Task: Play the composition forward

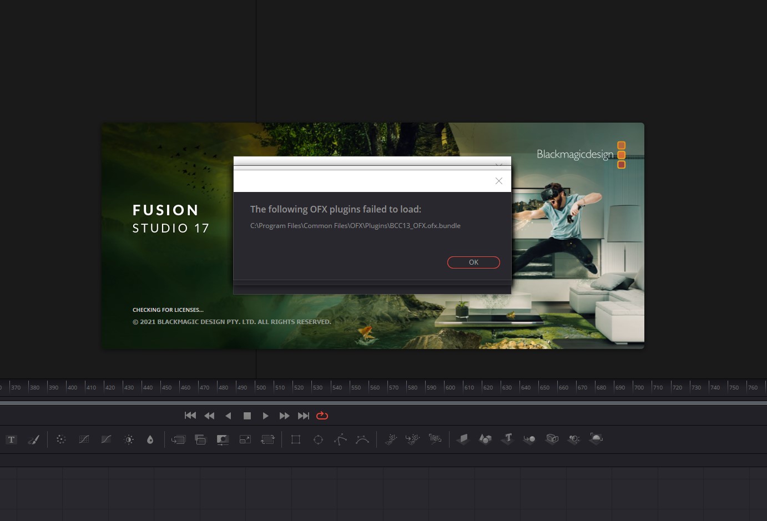Action: tap(266, 416)
